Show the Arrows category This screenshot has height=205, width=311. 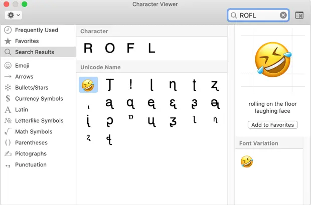click(24, 77)
